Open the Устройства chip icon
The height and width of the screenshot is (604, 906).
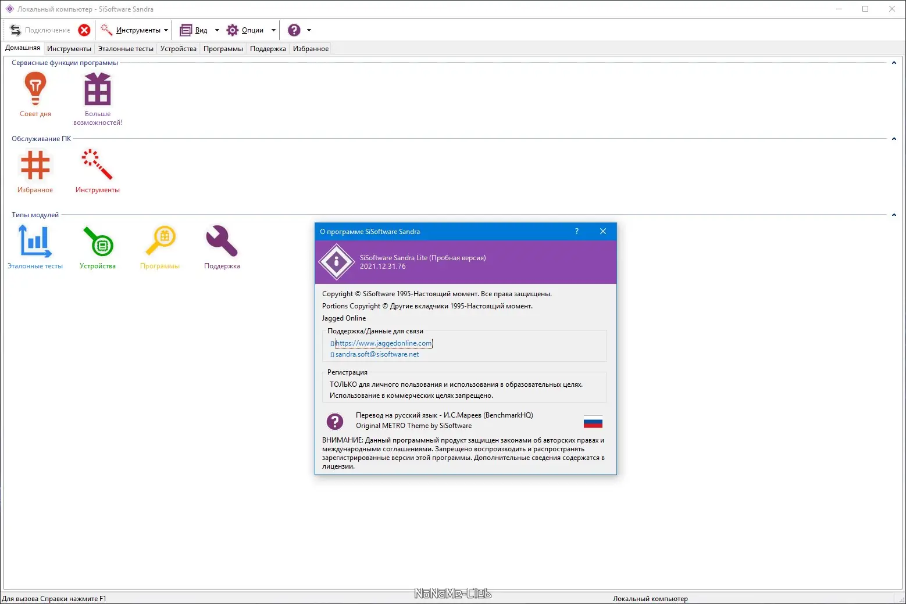98,241
